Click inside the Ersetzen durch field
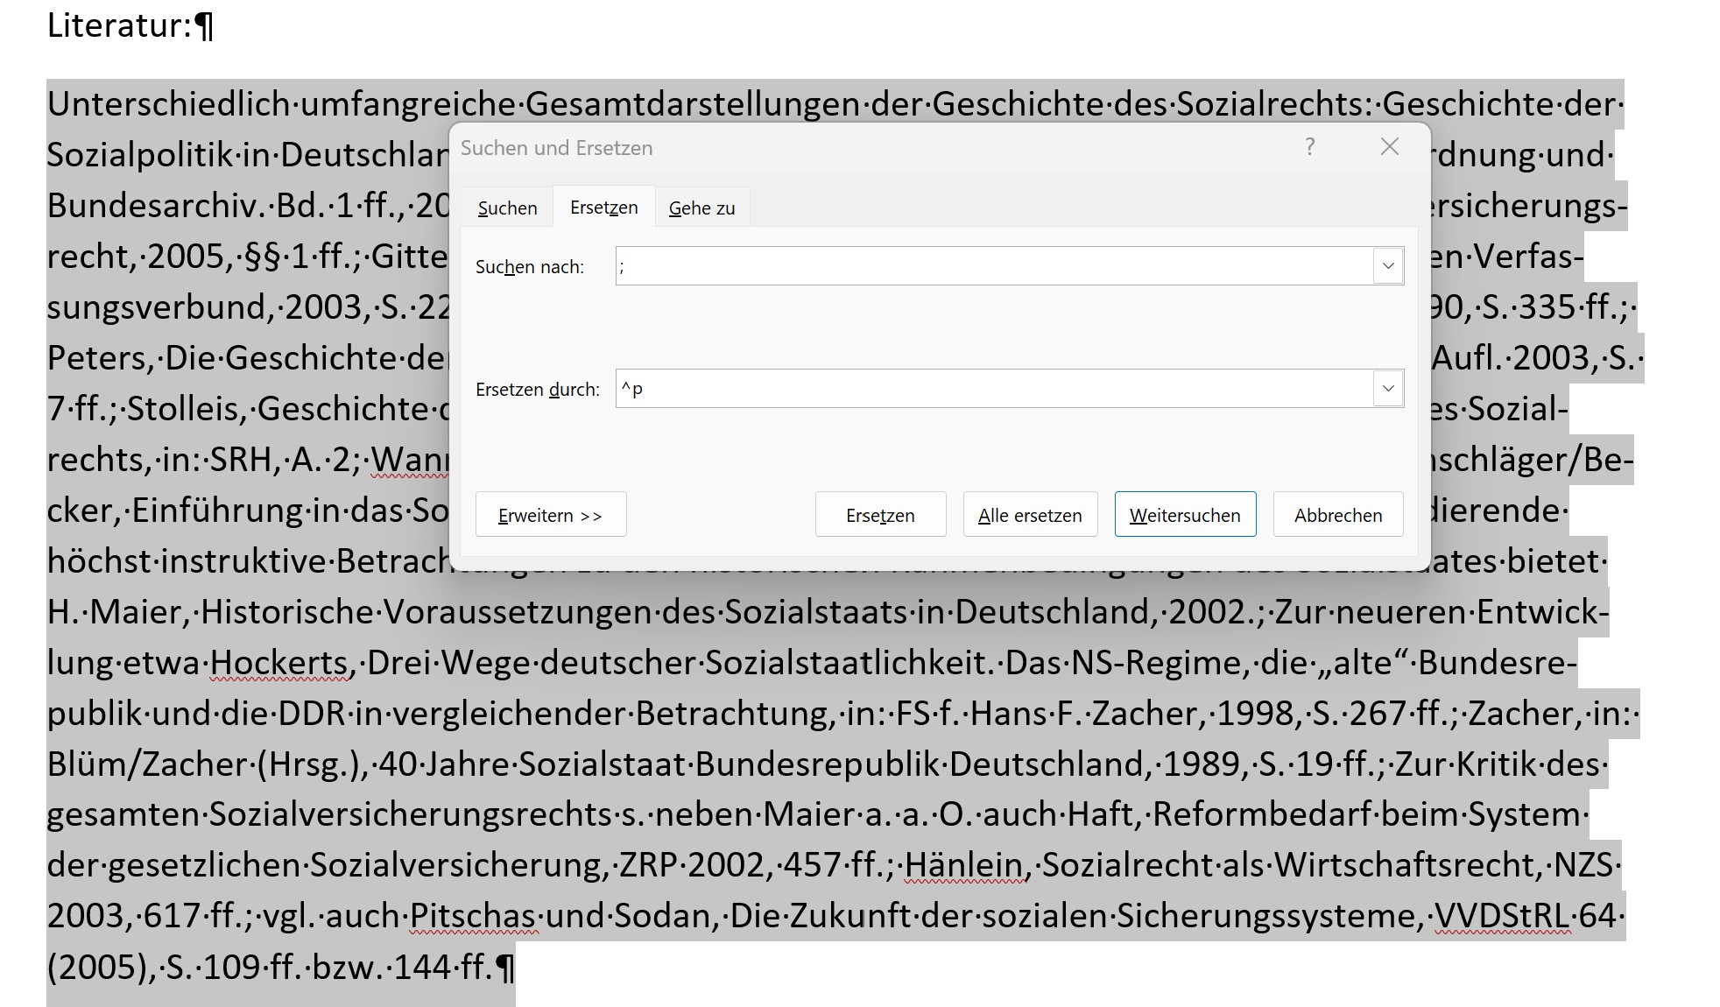The width and height of the screenshot is (1720, 1007). (990, 389)
